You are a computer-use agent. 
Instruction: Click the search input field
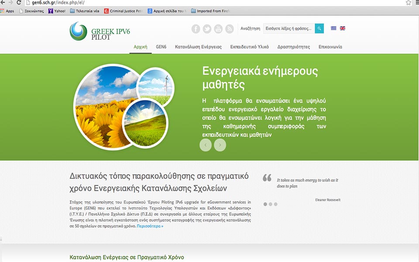(288, 28)
